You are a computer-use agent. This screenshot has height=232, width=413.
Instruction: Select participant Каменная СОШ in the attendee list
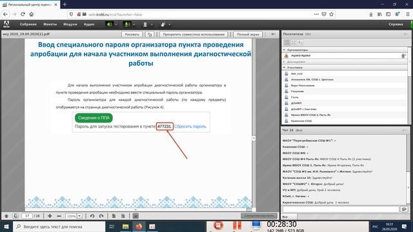click(x=345, y=121)
